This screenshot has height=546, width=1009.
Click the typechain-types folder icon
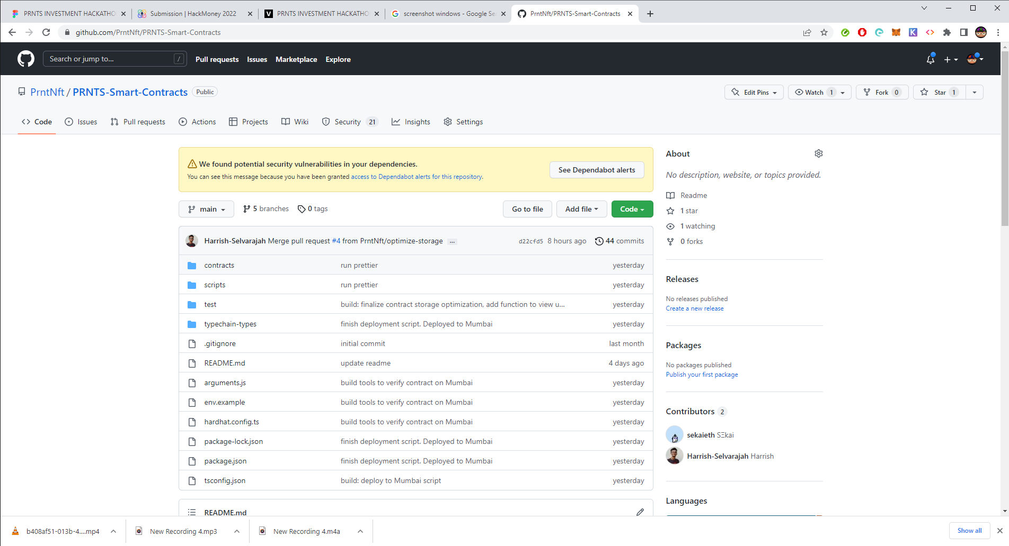pos(192,324)
